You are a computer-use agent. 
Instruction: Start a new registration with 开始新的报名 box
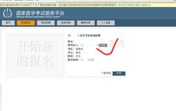click(x=35, y=54)
